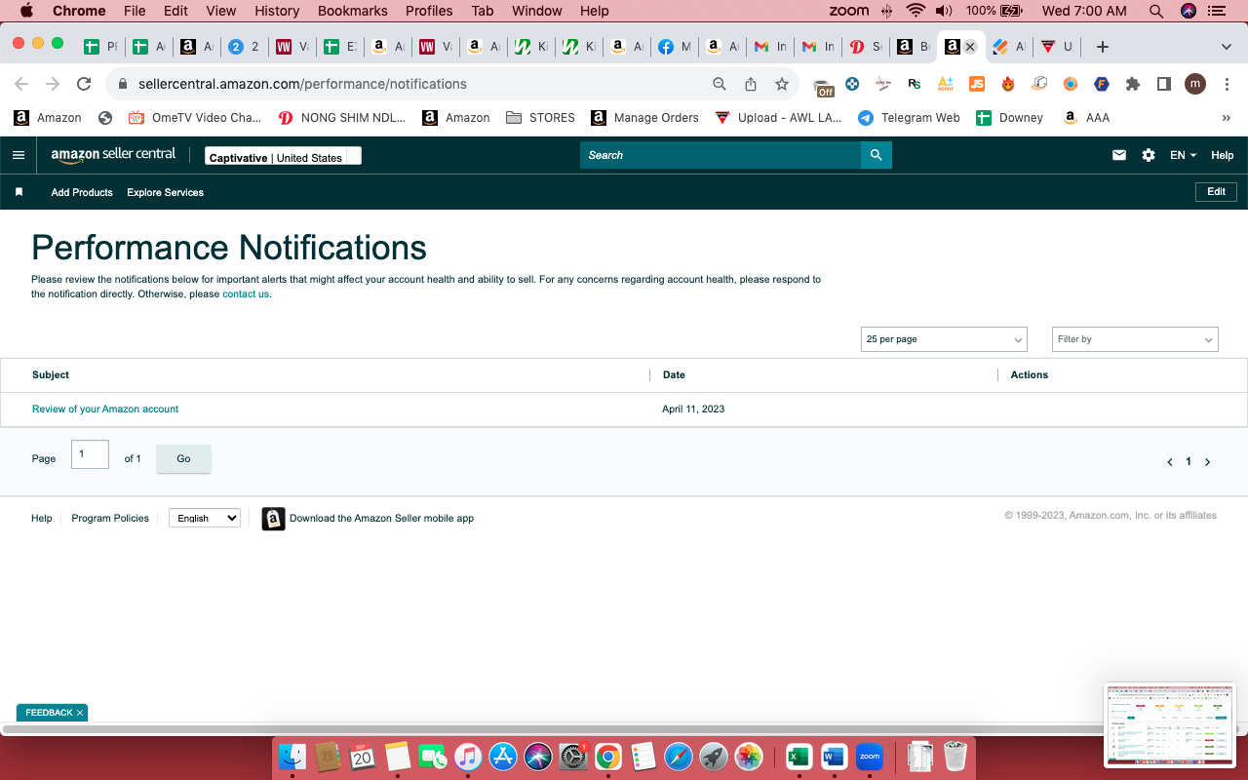Screen dimensions: 1248x780
Task: Show the hidden bookmarks overflow chevron
Action: point(1227,118)
